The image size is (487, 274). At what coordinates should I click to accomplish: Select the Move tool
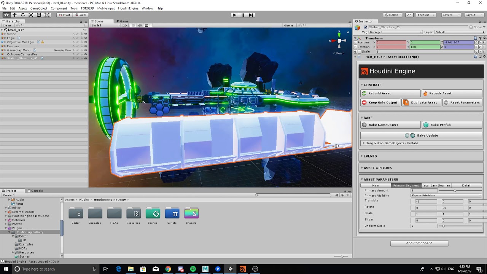[14, 15]
